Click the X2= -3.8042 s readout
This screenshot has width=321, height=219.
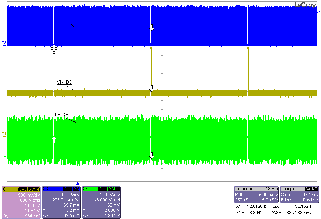251,213
